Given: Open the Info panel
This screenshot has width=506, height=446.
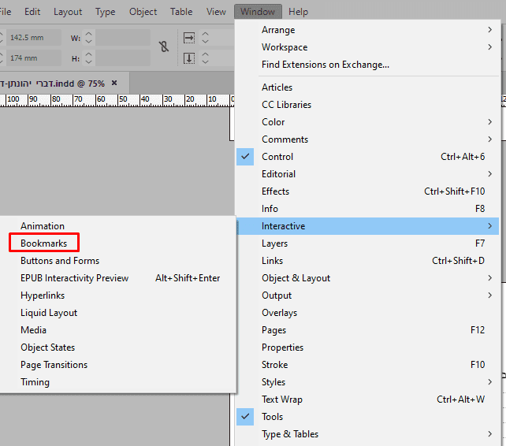Looking at the screenshot, I should tap(367, 209).
